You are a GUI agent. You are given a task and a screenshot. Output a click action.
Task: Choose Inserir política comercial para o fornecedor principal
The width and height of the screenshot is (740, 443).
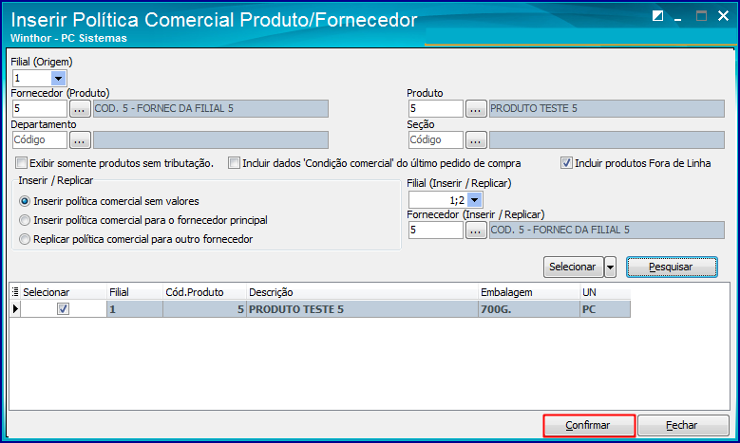tap(25, 220)
